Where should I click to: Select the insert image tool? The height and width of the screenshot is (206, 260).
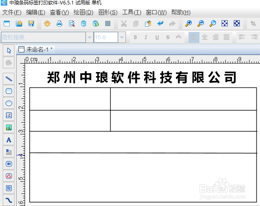9,115
